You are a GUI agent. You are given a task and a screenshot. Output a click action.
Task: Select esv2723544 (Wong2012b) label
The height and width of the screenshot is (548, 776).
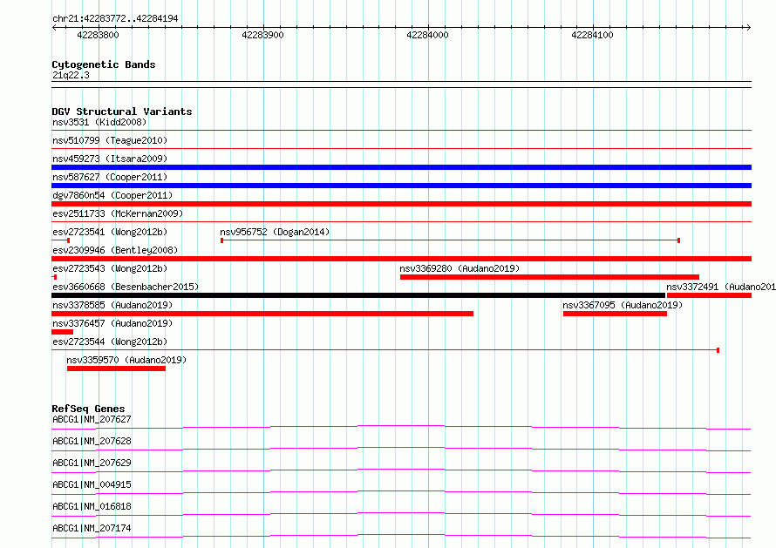[110, 342]
